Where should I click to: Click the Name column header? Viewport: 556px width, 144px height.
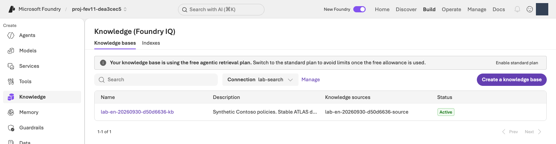(x=108, y=97)
